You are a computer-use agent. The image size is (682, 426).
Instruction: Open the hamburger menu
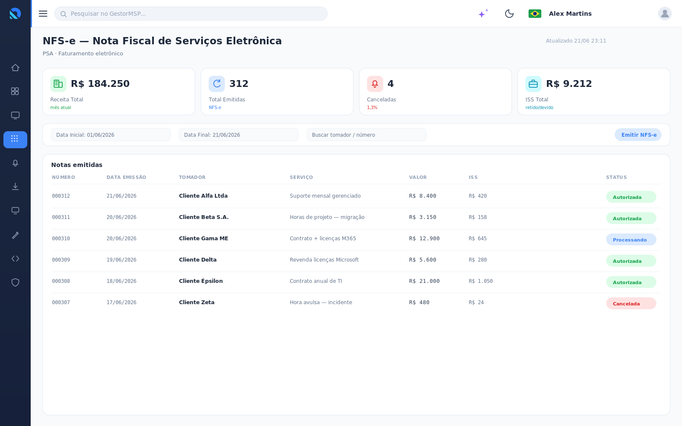(x=43, y=14)
